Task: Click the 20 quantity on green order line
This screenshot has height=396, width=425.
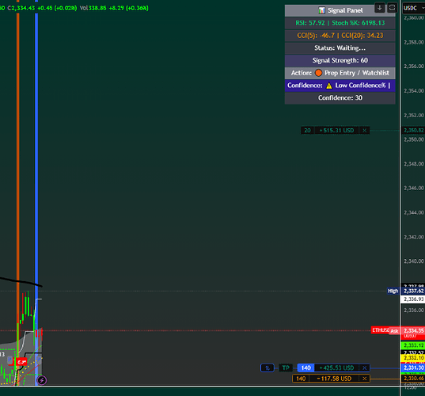Action: tap(307, 131)
